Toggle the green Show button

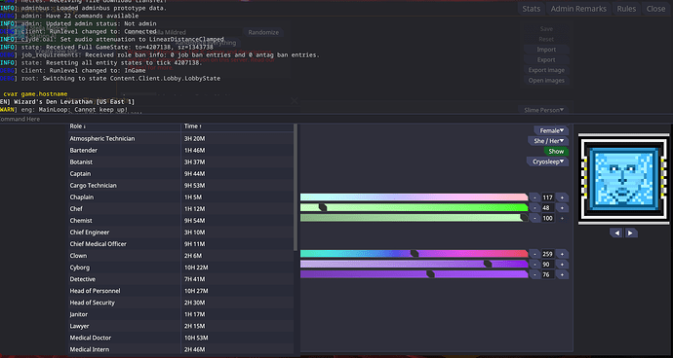[x=556, y=151]
